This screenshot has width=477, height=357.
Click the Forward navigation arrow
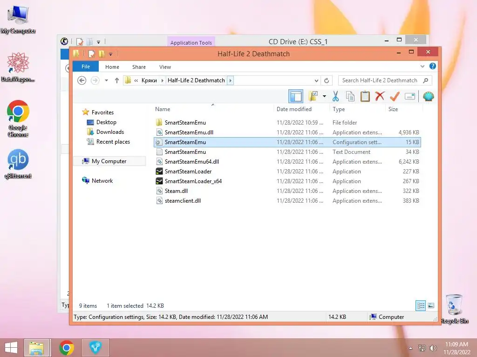tap(95, 80)
